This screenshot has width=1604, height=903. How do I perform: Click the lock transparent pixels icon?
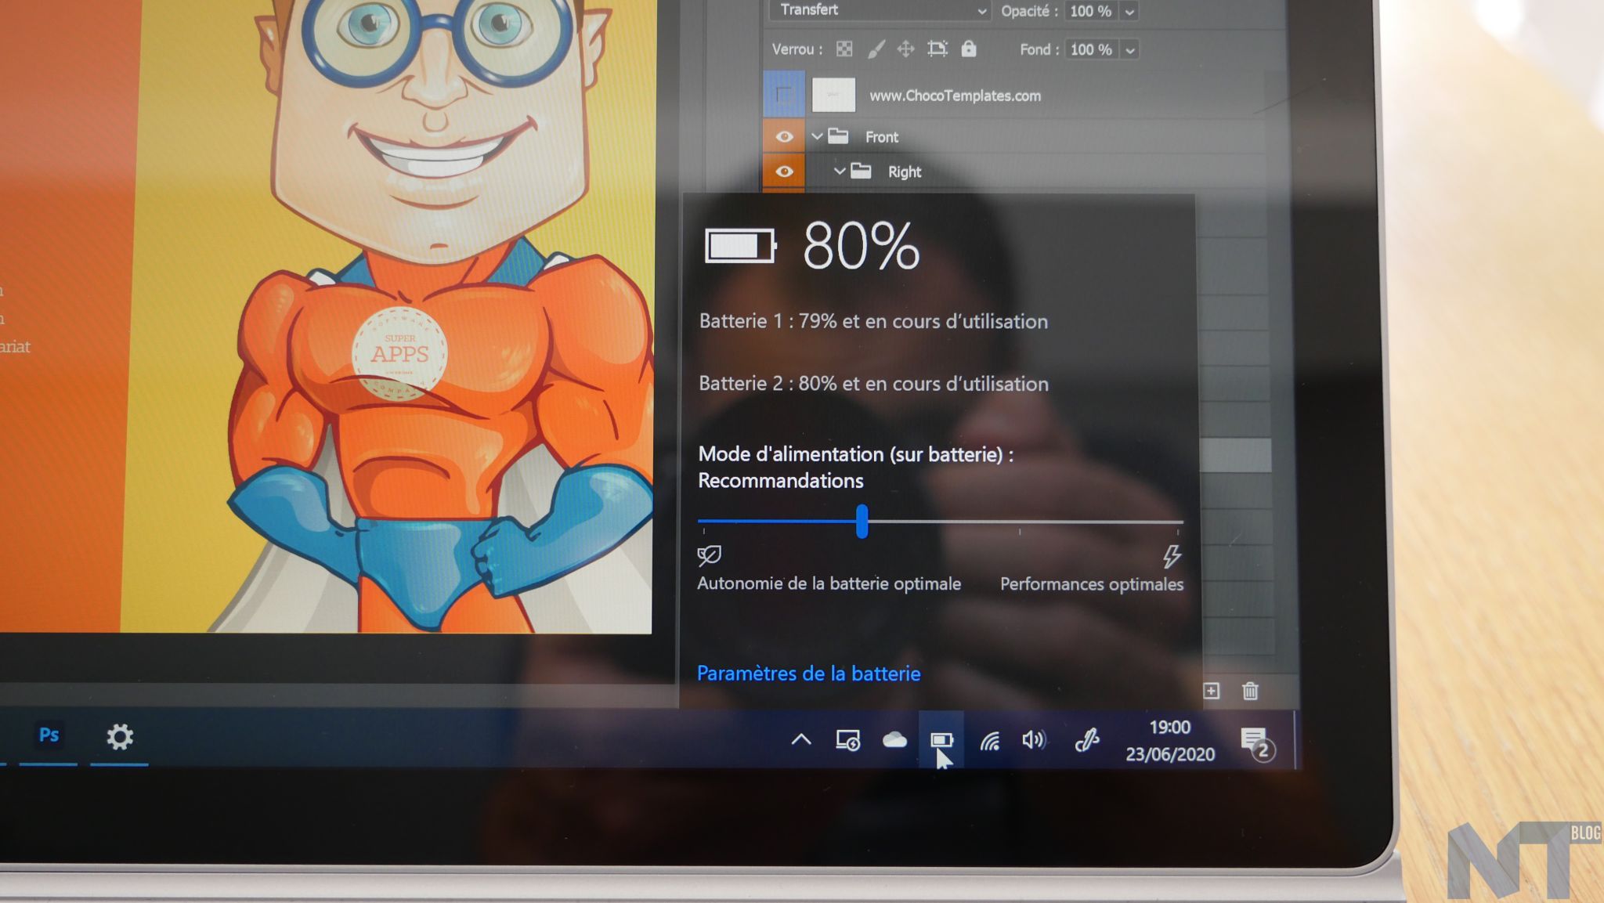[x=844, y=49]
